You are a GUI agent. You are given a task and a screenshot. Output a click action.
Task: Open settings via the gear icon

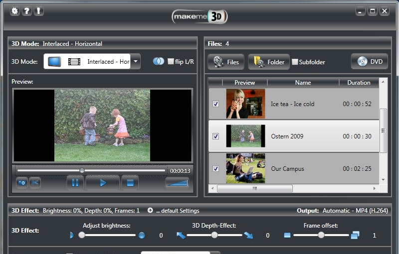click(x=14, y=11)
